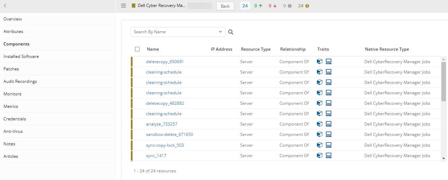
Task: Click the Traits column header
Action: [x=323, y=49]
